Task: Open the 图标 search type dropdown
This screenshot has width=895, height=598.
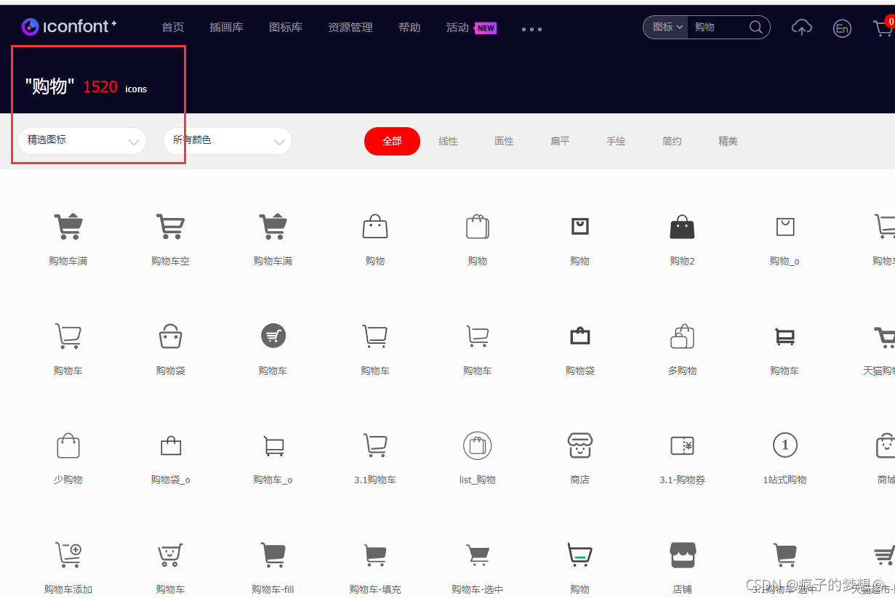Action: tap(667, 28)
